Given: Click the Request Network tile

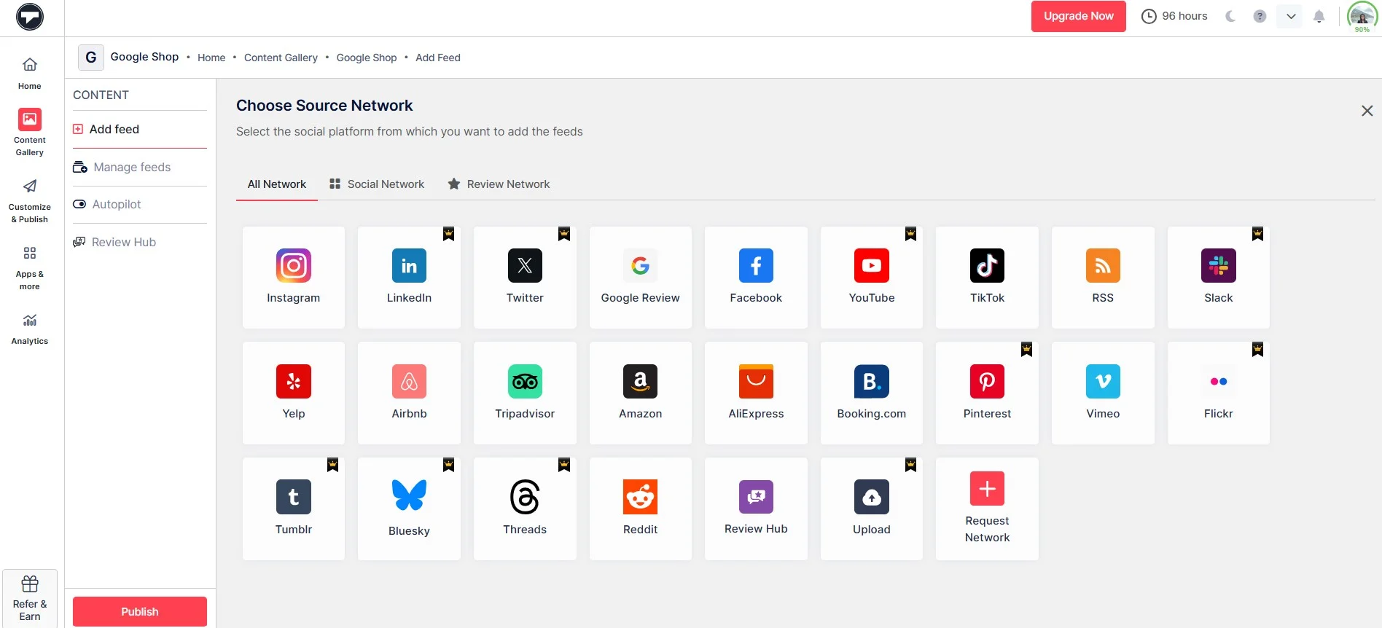Looking at the screenshot, I should [986, 508].
